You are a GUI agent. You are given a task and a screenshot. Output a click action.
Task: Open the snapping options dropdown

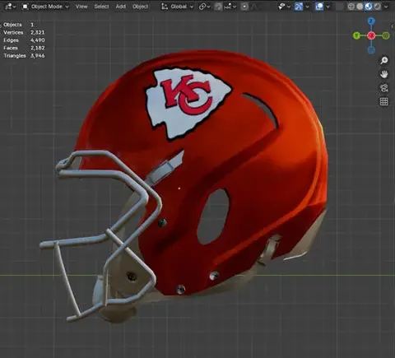[x=230, y=7]
